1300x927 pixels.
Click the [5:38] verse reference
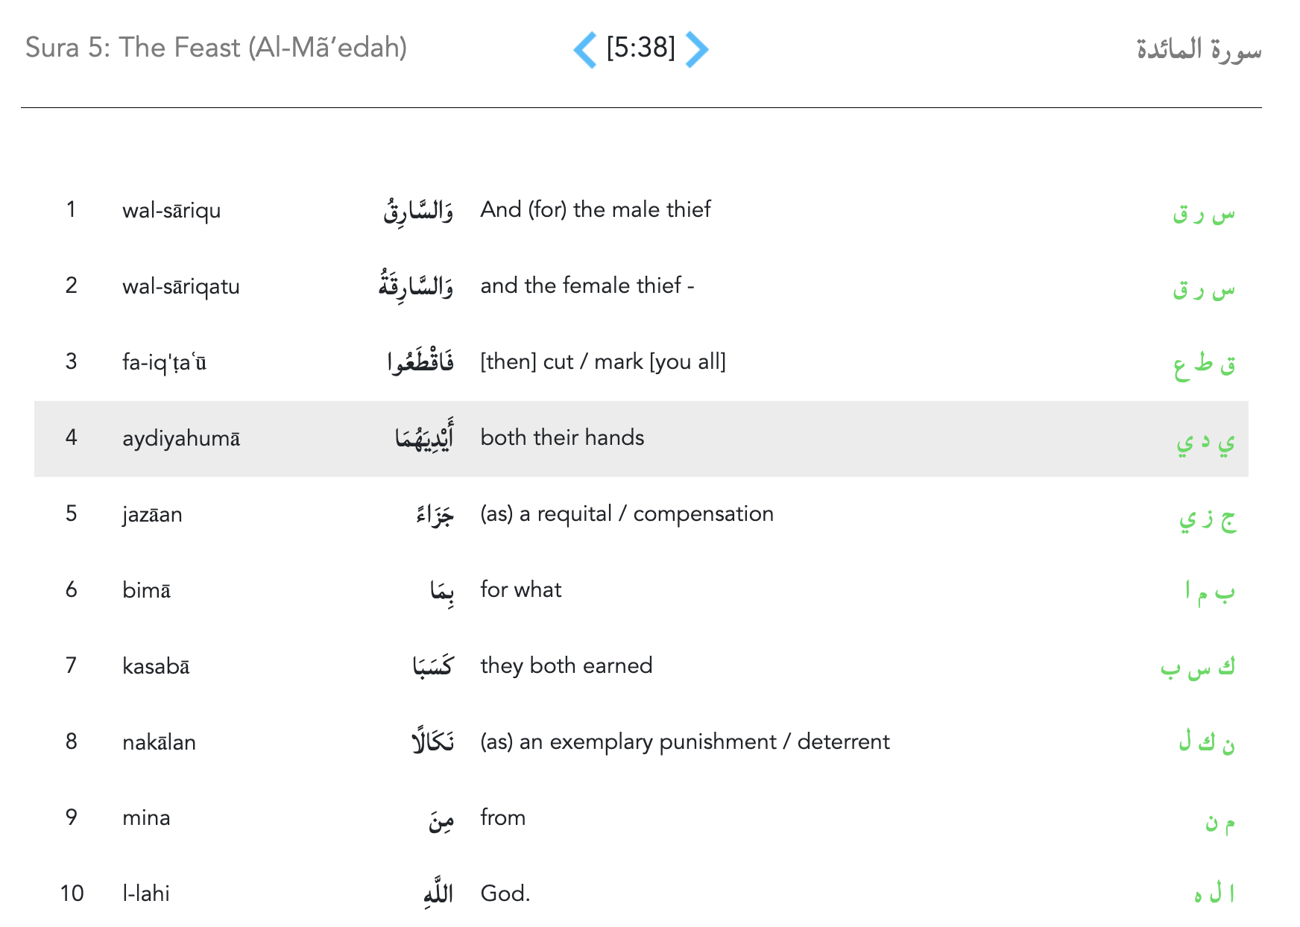(x=640, y=48)
